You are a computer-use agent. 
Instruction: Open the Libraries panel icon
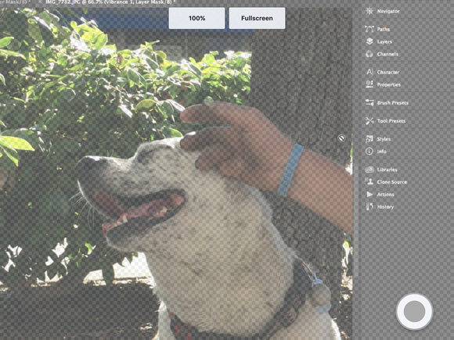tap(369, 170)
